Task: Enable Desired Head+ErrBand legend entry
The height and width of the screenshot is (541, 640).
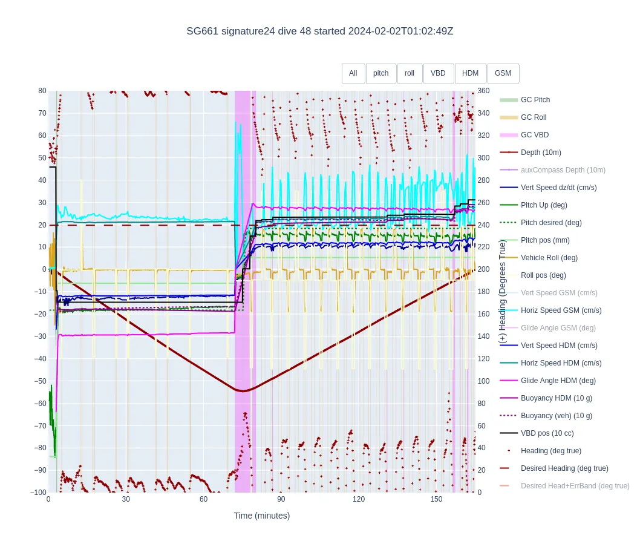Action: [x=574, y=486]
